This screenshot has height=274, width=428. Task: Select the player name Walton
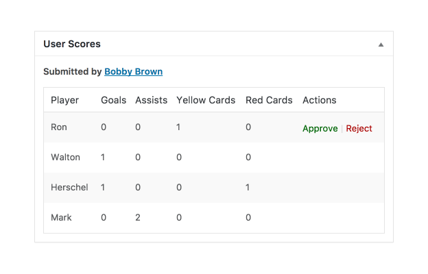click(65, 158)
